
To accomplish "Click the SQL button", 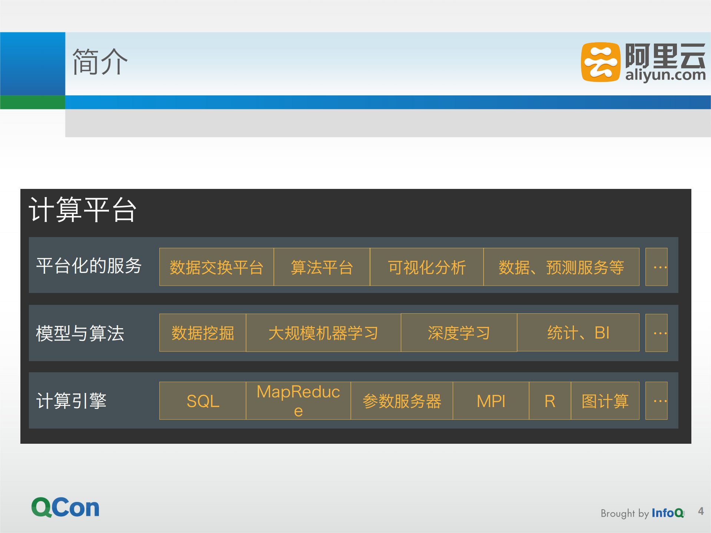I will [x=202, y=400].
